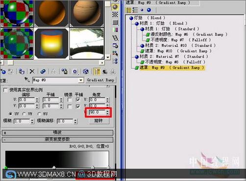Toggle the highlighted Backlight sphere icon
This screenshot has width=246, height=181.
pos(115,7)
